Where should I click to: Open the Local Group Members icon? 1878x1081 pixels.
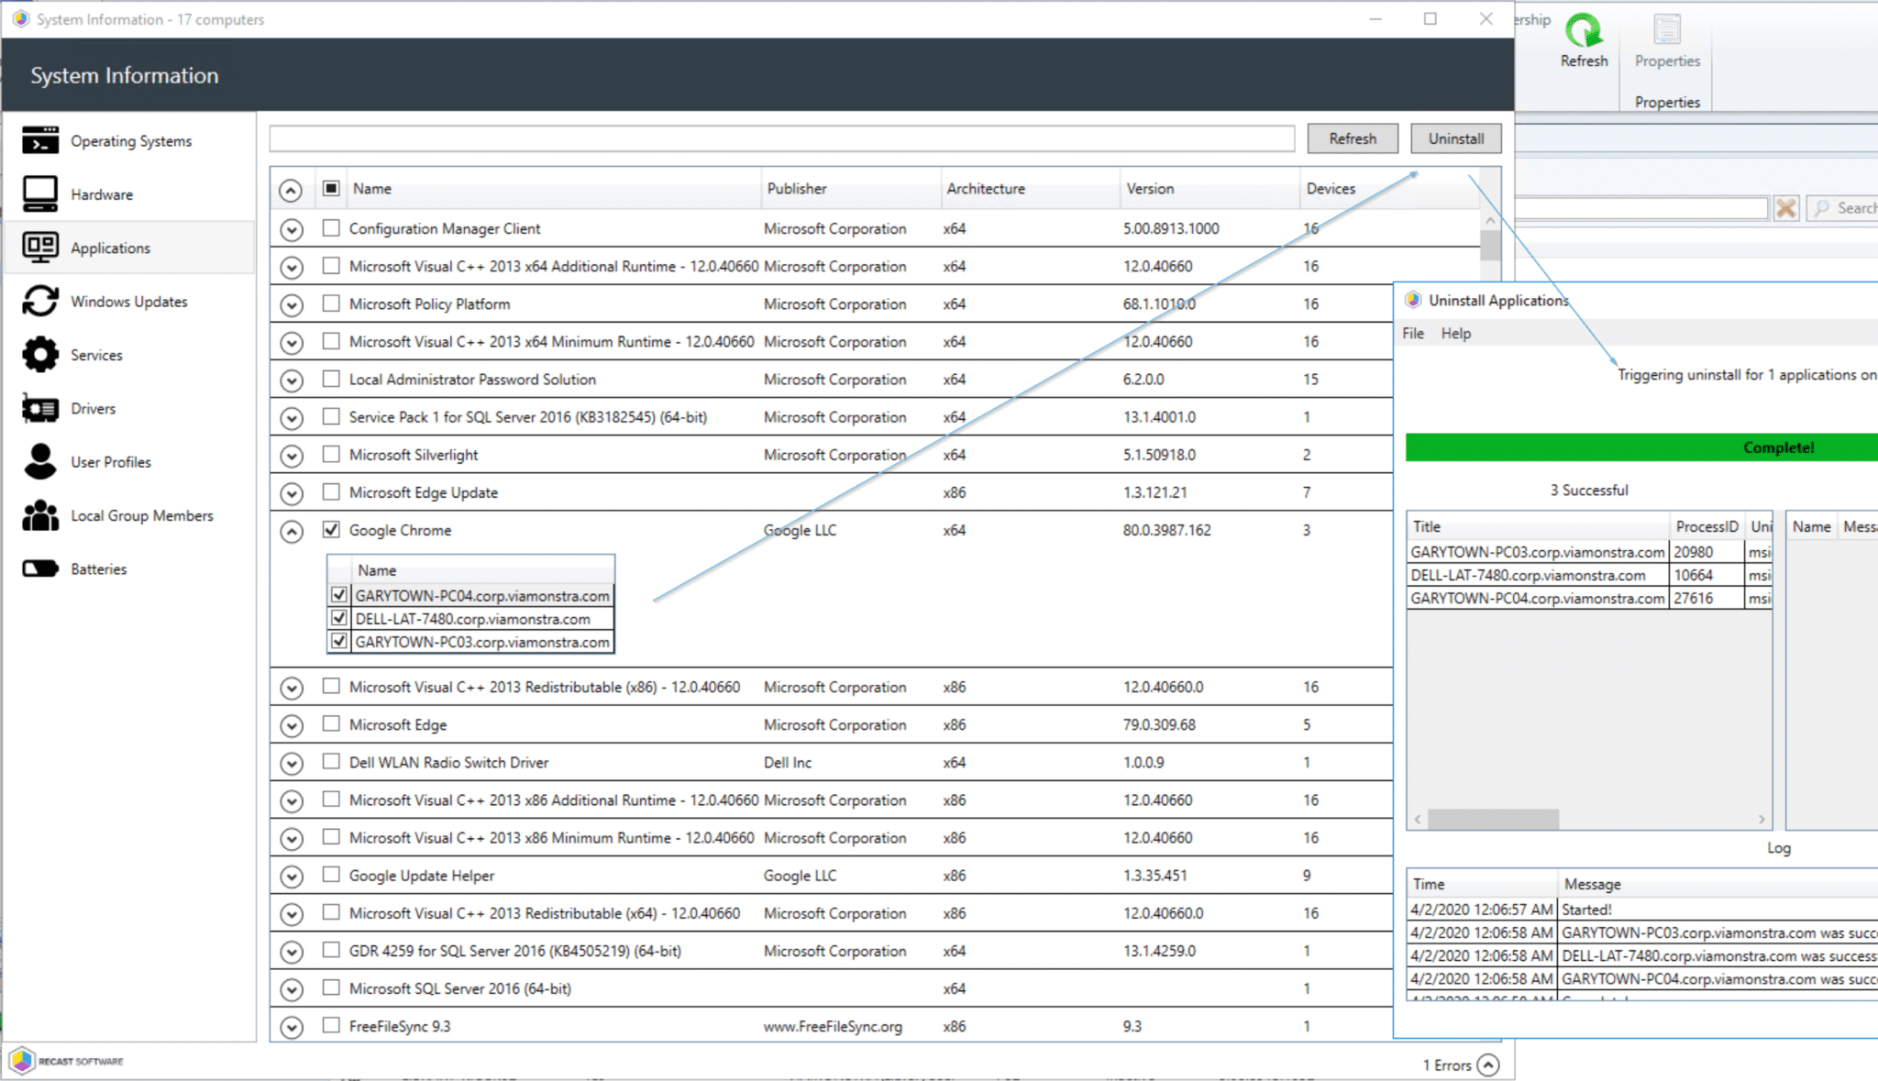(40, 515)
